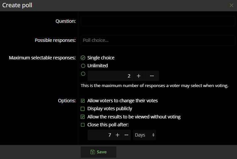237x159 pixels.
Task: Click the plus icon for maximum responses
Action: tap(138, 76)
